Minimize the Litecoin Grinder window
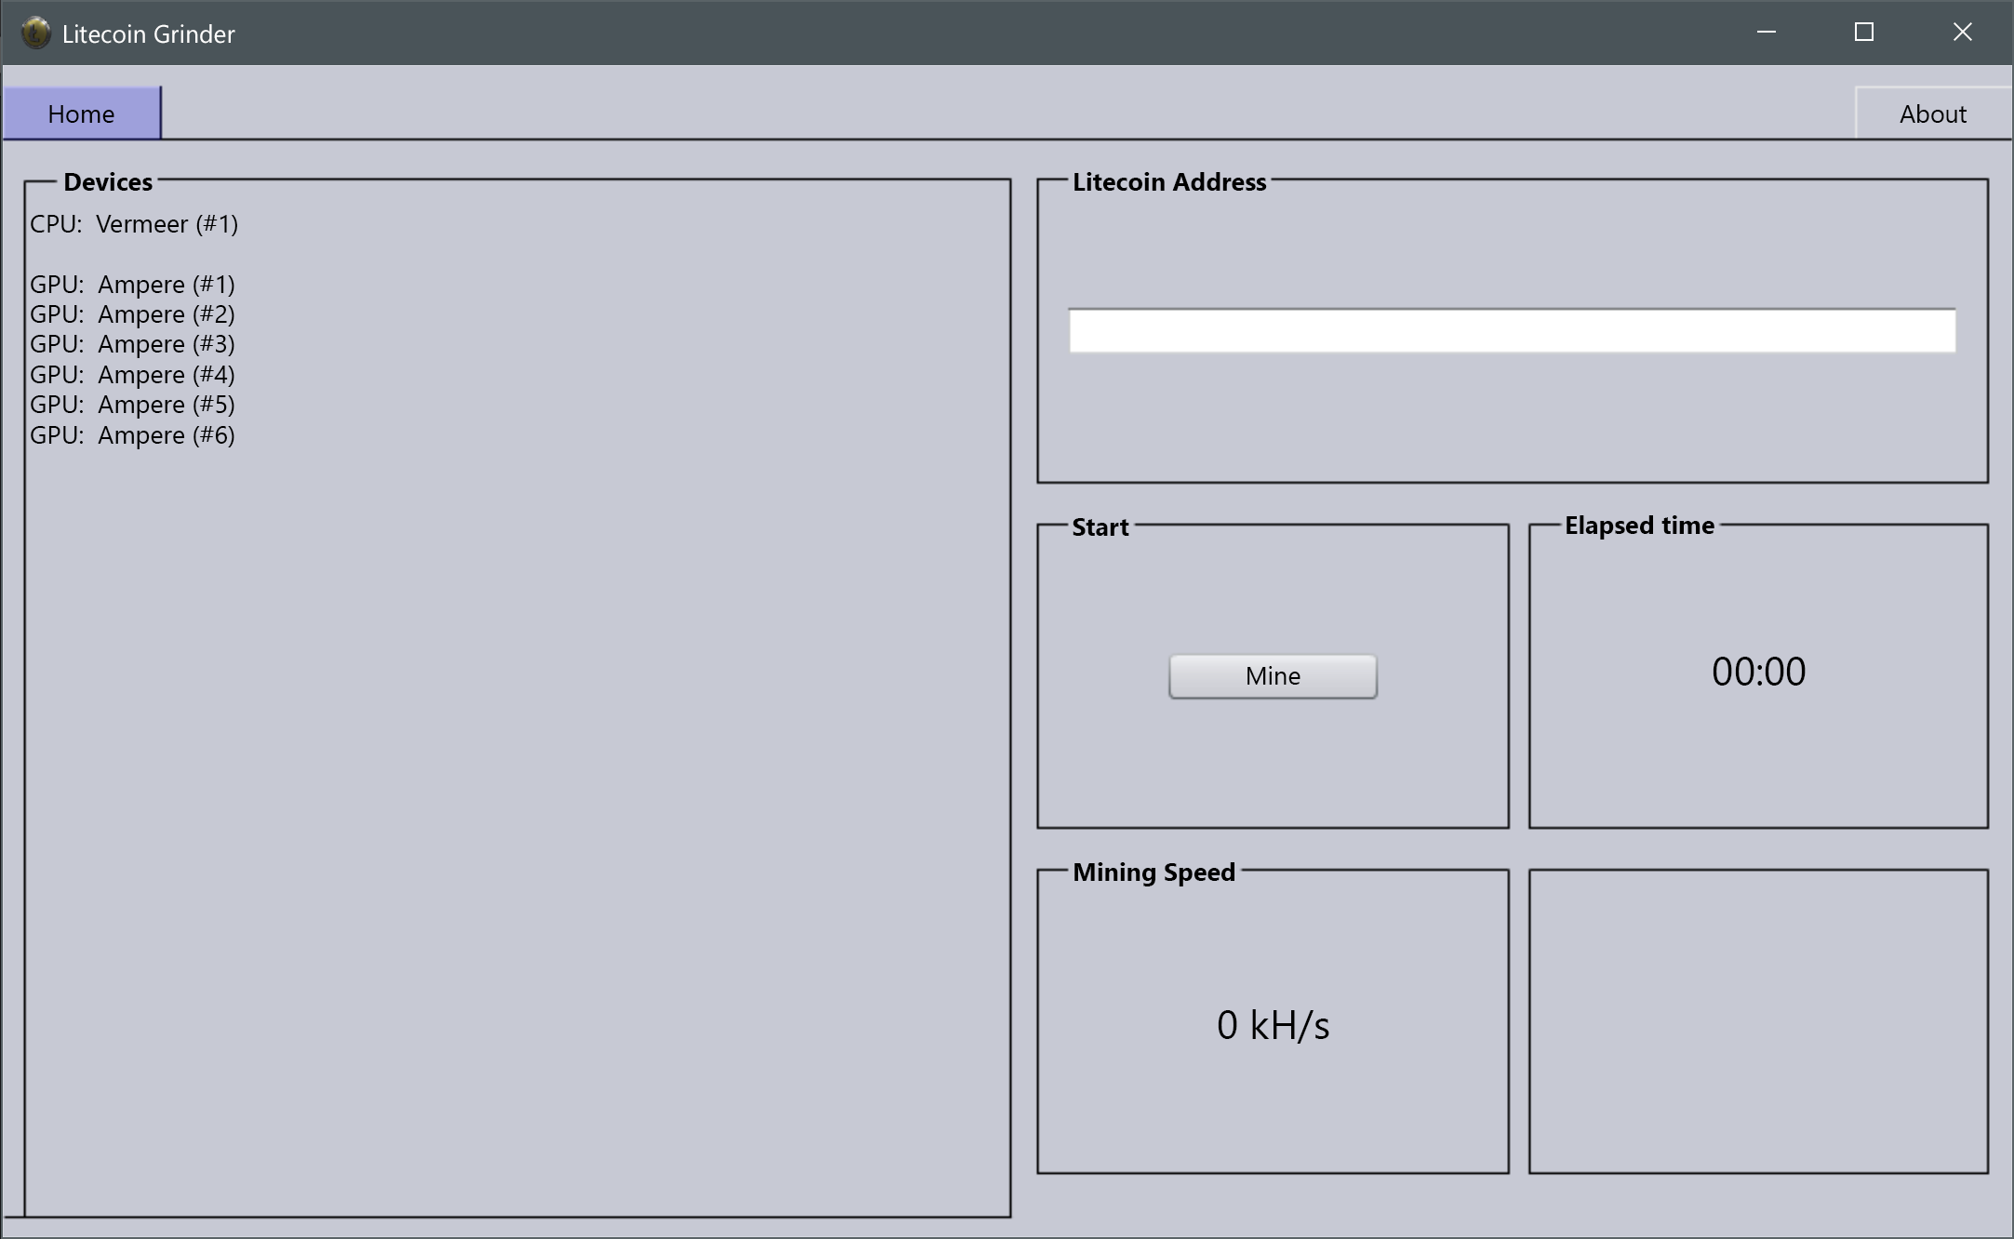 click(x=1766, y=33)
